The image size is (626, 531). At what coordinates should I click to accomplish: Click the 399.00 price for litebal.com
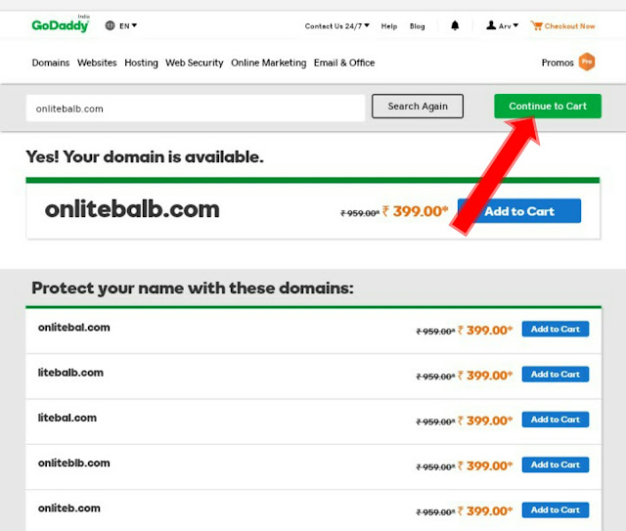pyautogui.click(x=485, y=420)
